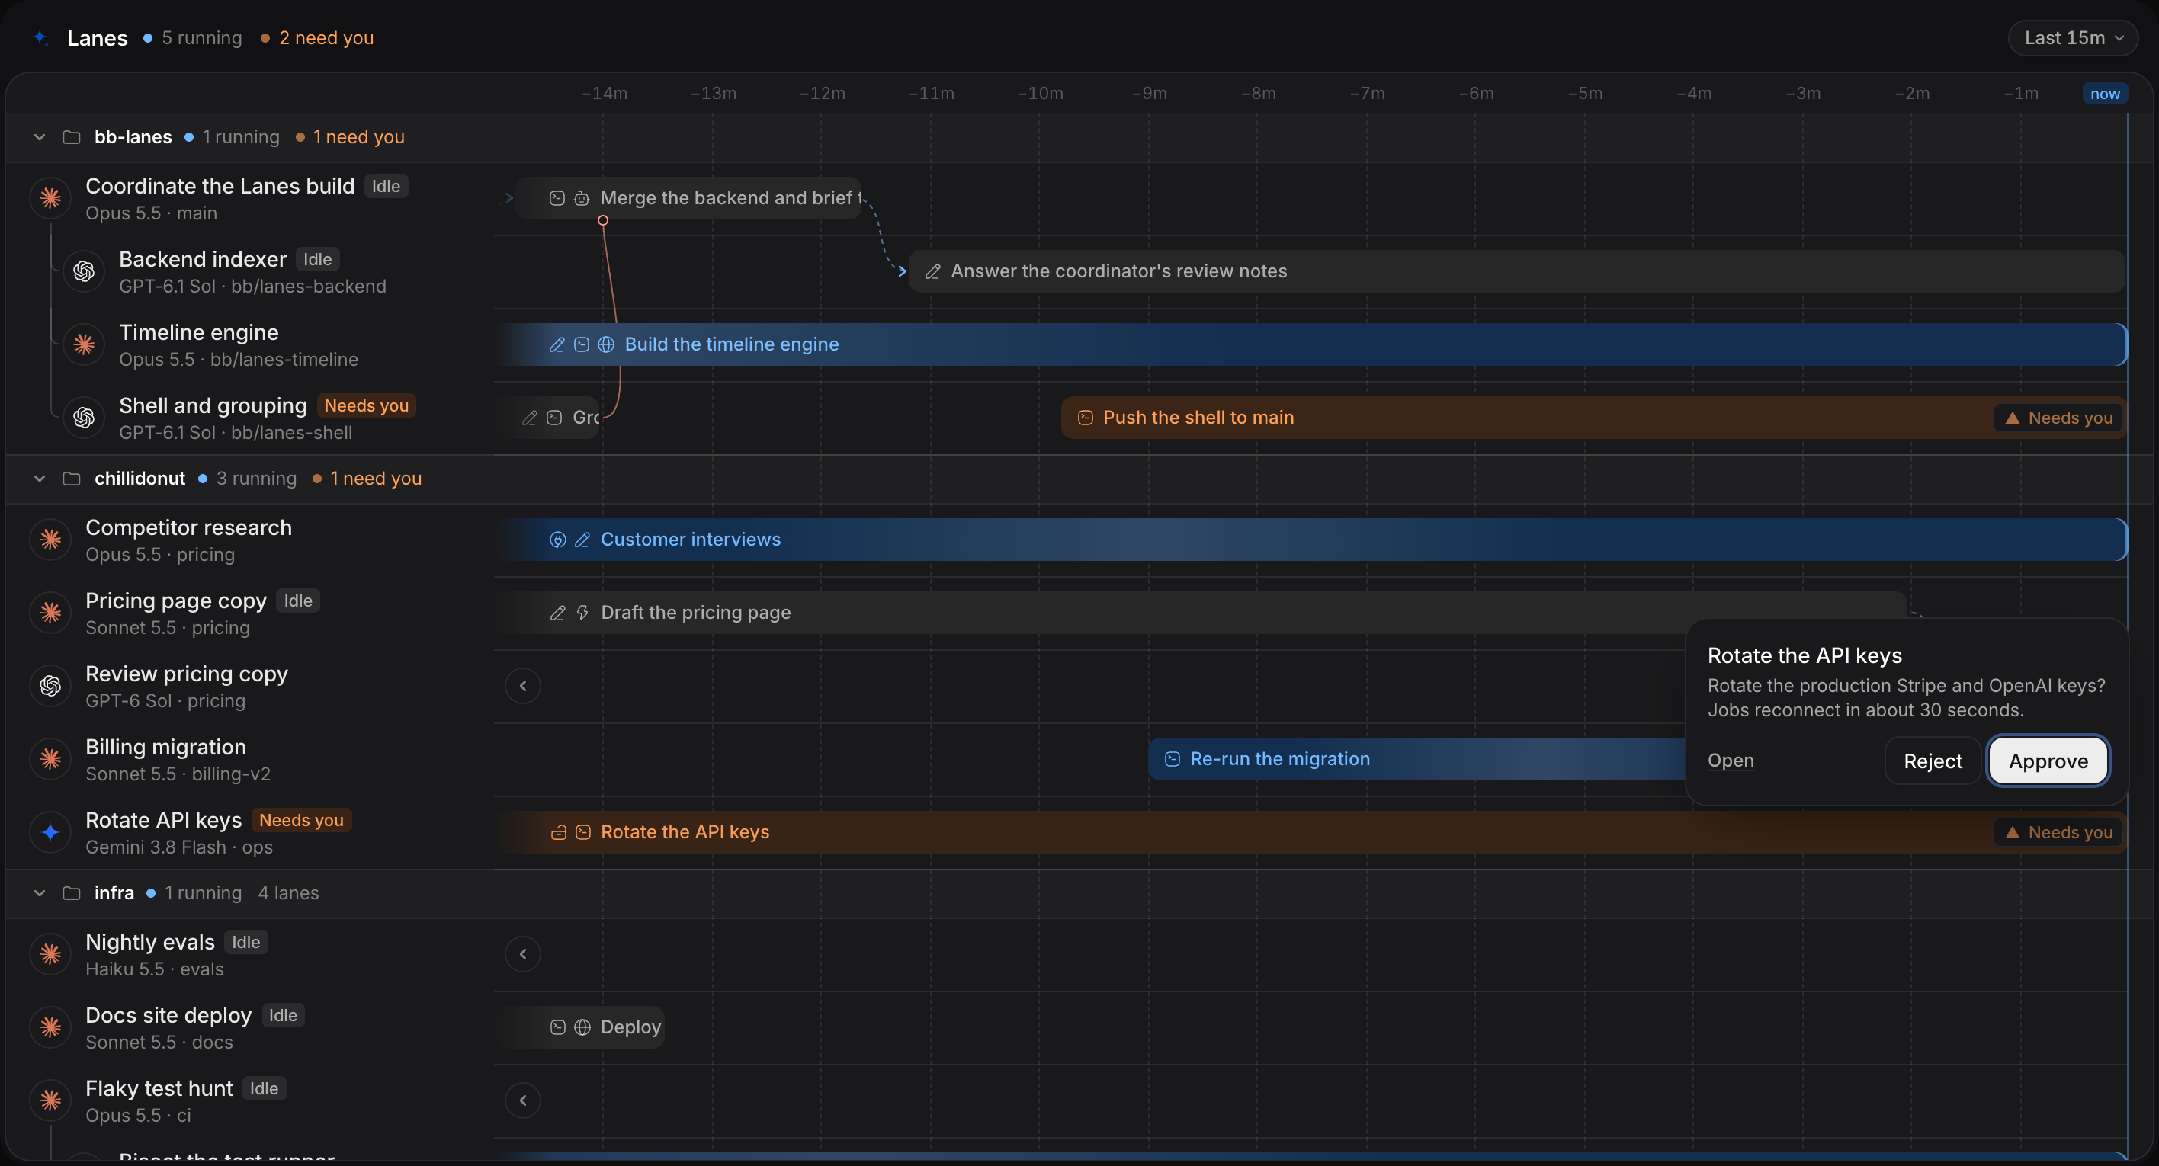This screenshot has height=1166, width=2159.
Task: Click the Shell and grouping GPT avatar
Action: 84,417
